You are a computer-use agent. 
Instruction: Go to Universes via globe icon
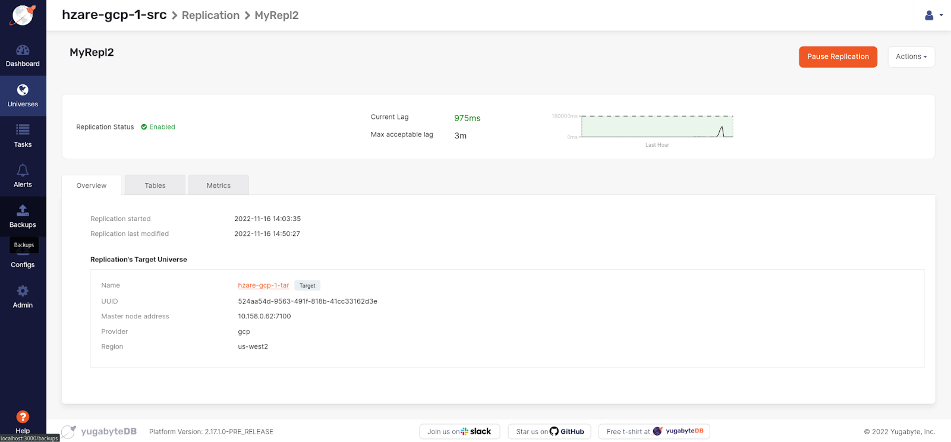23,90
